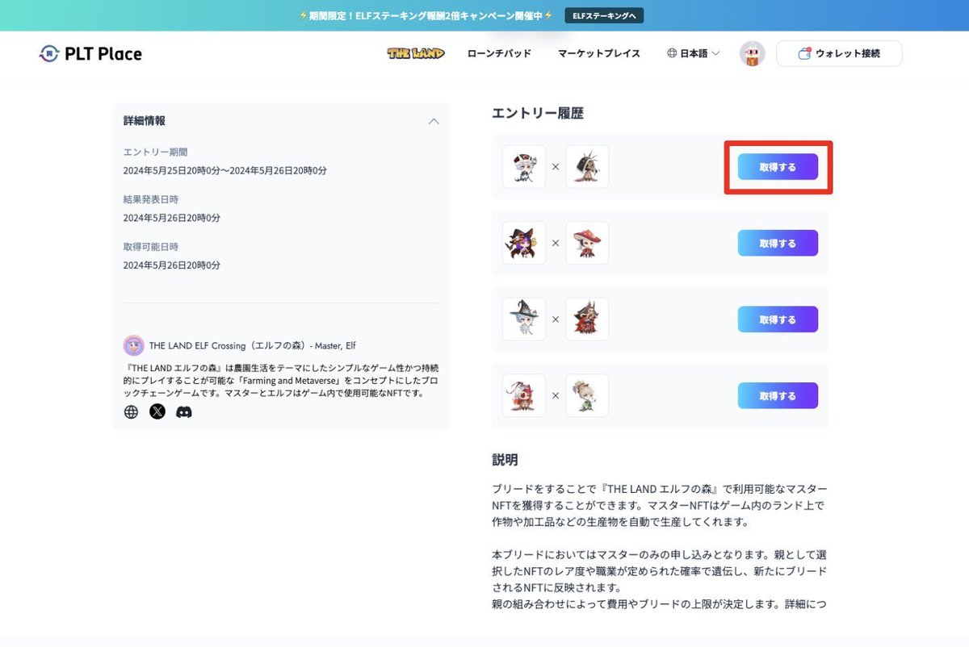
Task: Select third row's gray witch hat character thumbnail
Action: (x=524, y=319)
